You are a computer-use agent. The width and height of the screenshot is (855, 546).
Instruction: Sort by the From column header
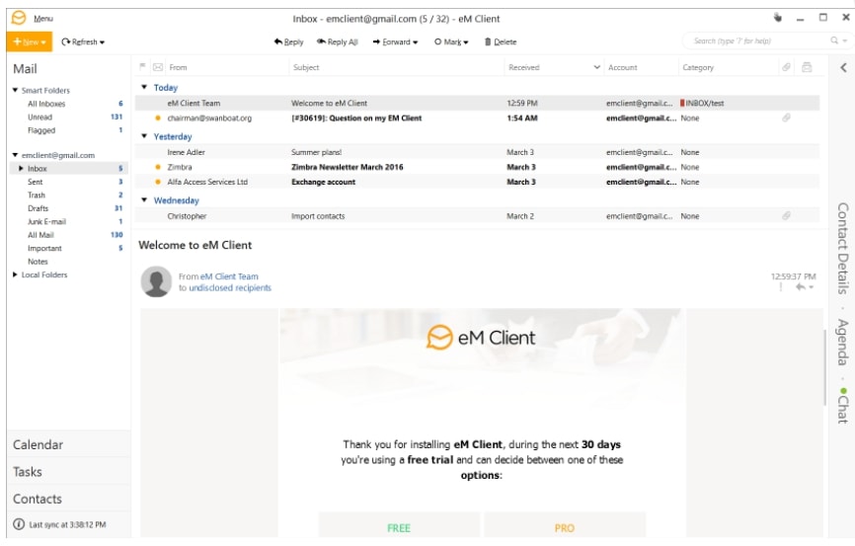(x=178, y=68)
